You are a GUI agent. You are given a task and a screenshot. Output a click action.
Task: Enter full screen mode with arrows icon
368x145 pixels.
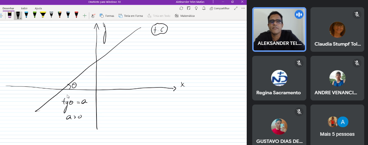pos(236,8)
